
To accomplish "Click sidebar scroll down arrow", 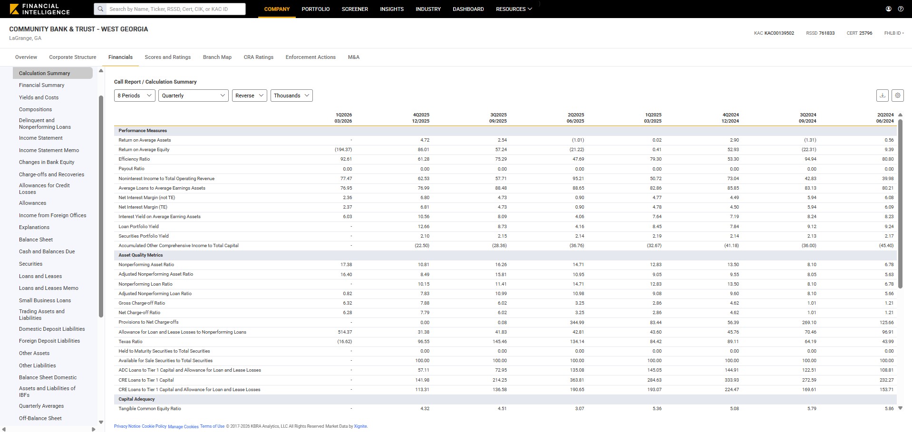I will (101, 422).
